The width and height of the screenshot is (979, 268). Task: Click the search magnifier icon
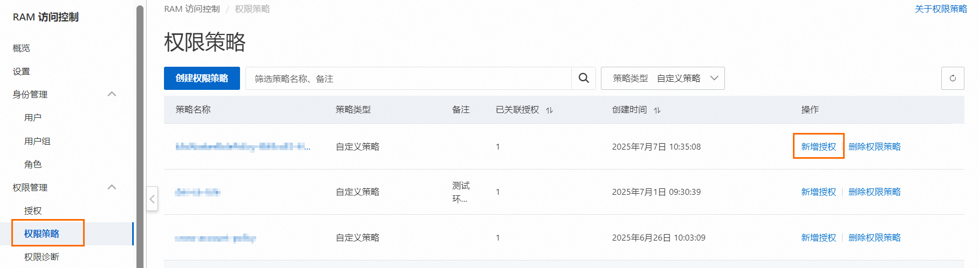[584, 78]
